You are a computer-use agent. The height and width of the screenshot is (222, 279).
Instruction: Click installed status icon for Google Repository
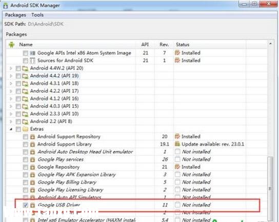pyautogui.click(x=177, y=167)
